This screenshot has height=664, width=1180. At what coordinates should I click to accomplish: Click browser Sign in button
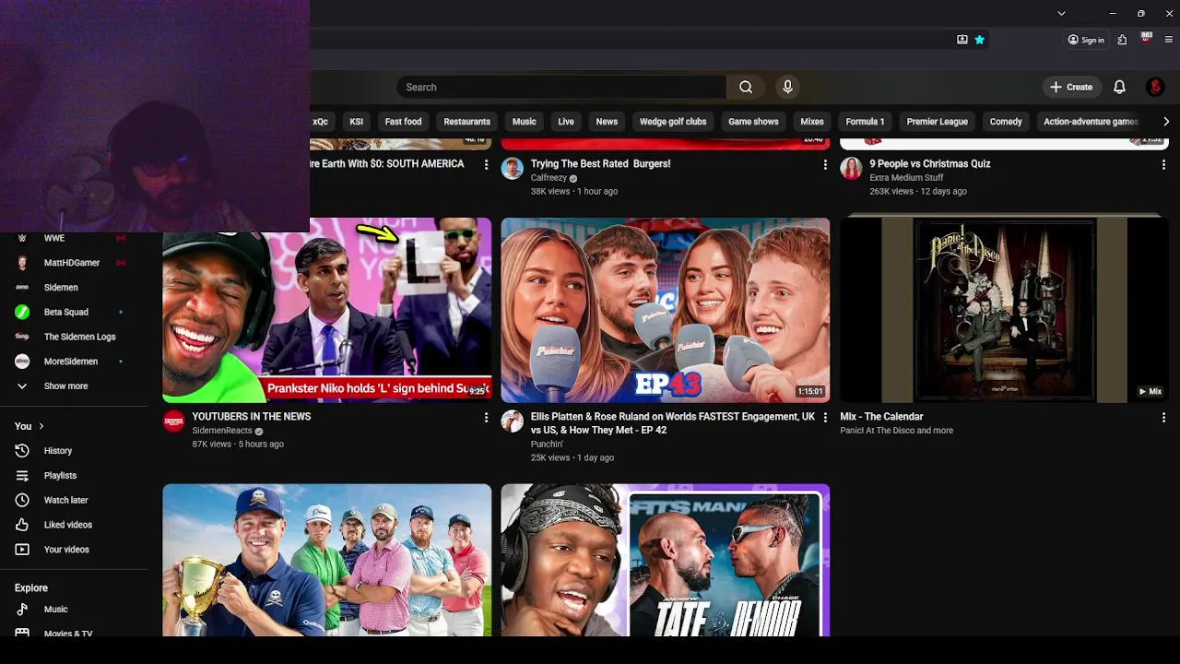tap(1086, 40)
